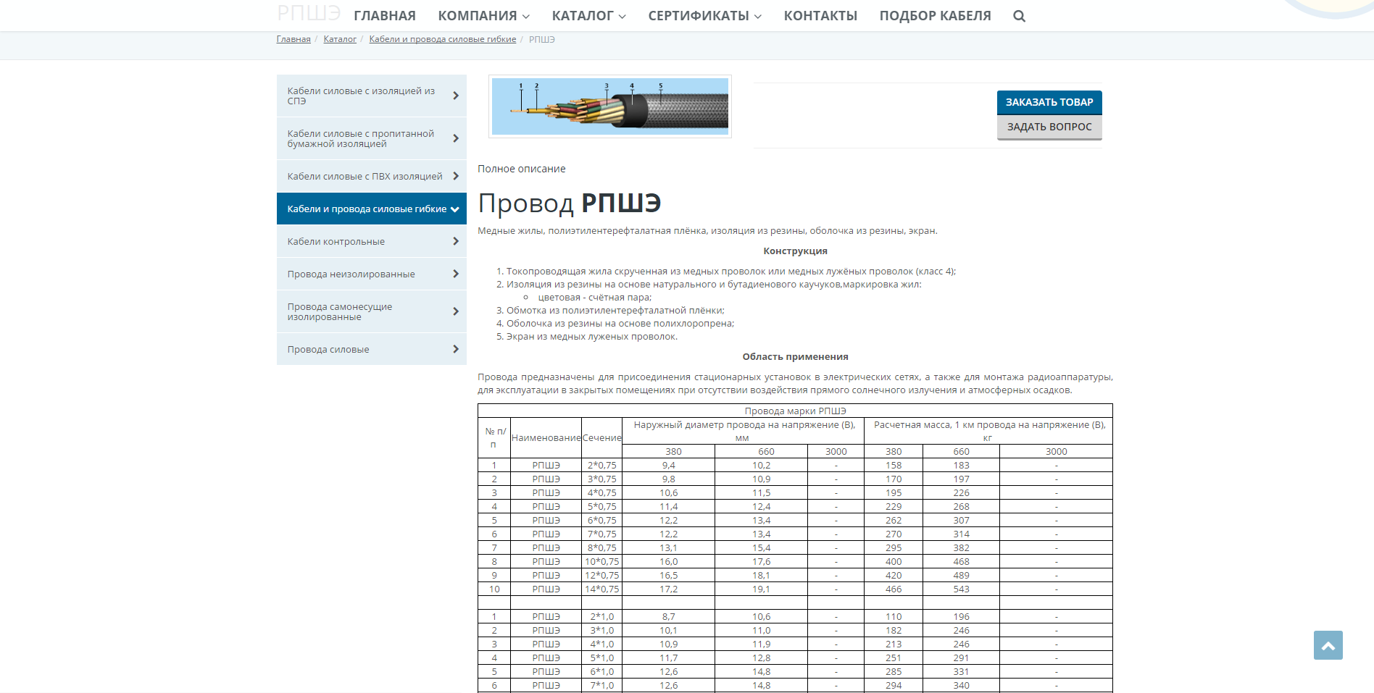Click the ЗАКАЗАТЬ ТОВАР button
The image size is (1374, 693).
point(1049,102)
